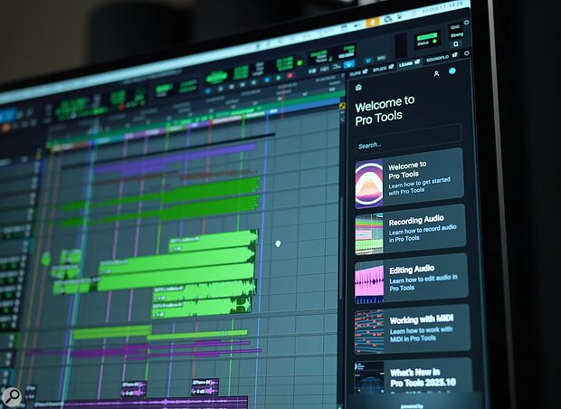Click the small blue icon left of MTC
Viewport: 561px width, 409px height.
pyautogui.click(x=368, y=61)
